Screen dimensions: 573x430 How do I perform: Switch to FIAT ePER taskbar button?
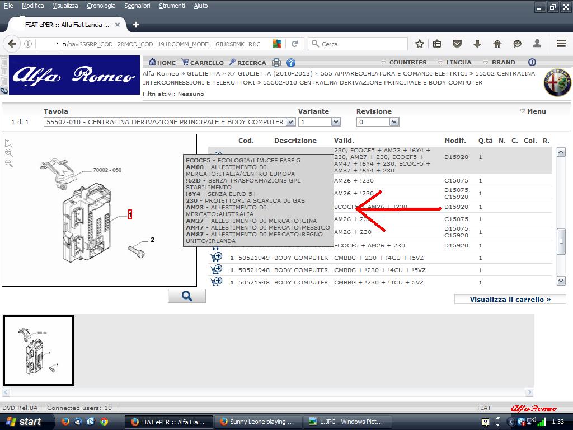169,422
